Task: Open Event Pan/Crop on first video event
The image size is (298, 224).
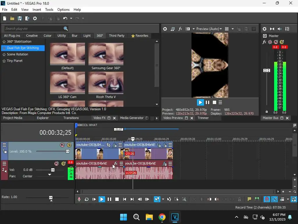Action: (109, 145)
